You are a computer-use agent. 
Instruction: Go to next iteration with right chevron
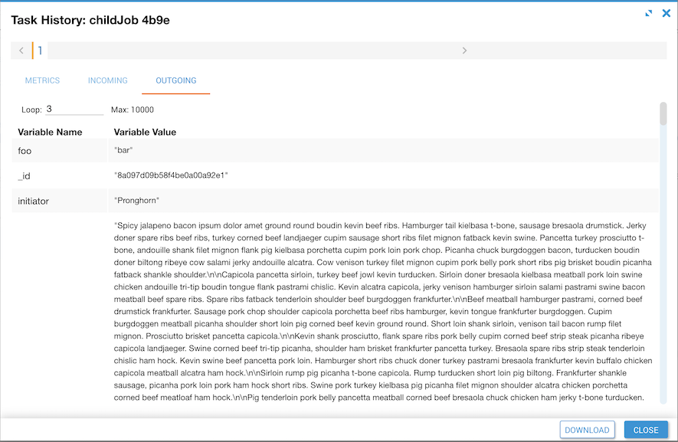tap(464, 51)
